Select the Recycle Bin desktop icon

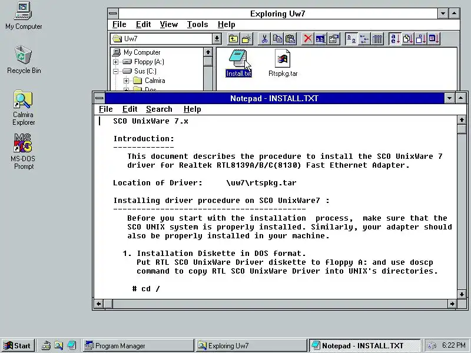[x=24, y=60]
